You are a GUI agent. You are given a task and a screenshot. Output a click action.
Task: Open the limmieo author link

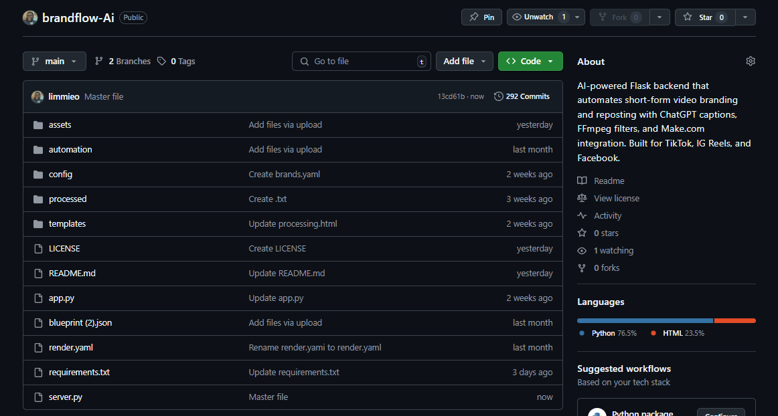64,97
